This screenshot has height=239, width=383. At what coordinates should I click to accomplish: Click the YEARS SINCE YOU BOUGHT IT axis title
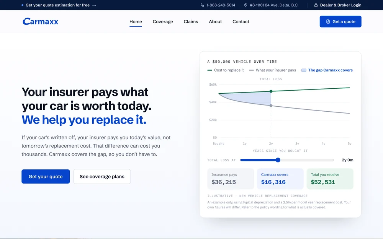point(280,151)
